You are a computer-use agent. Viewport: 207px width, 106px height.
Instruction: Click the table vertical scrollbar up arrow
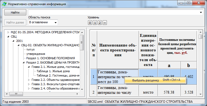click(201, 32)
